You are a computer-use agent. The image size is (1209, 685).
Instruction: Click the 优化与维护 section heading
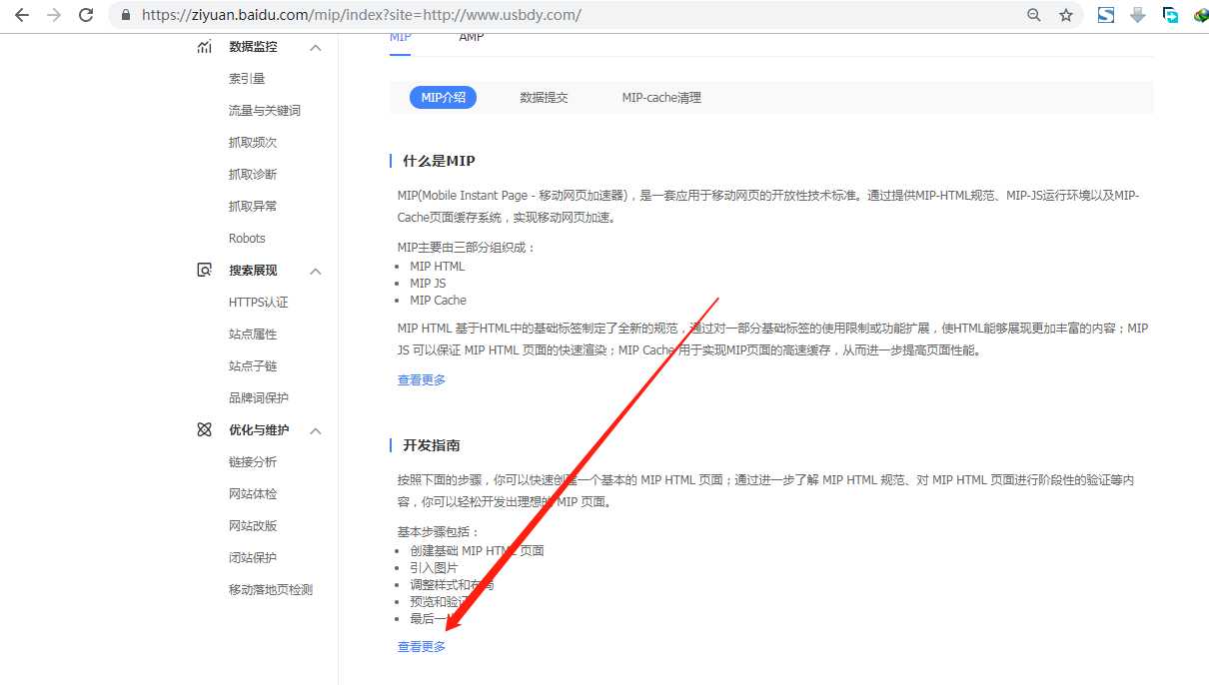click(x=259, y=430)
